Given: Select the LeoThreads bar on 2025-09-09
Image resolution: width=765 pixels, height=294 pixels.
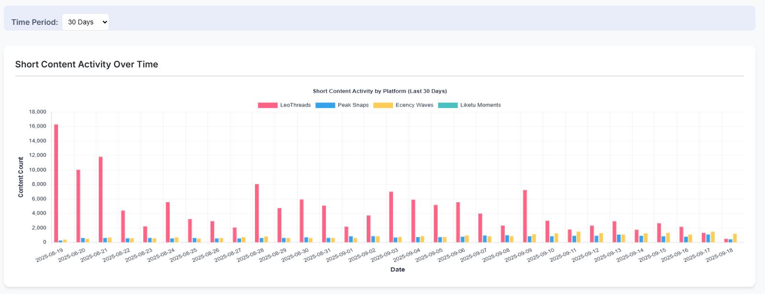Looking at the screenshot, I should tap(525, 216).
